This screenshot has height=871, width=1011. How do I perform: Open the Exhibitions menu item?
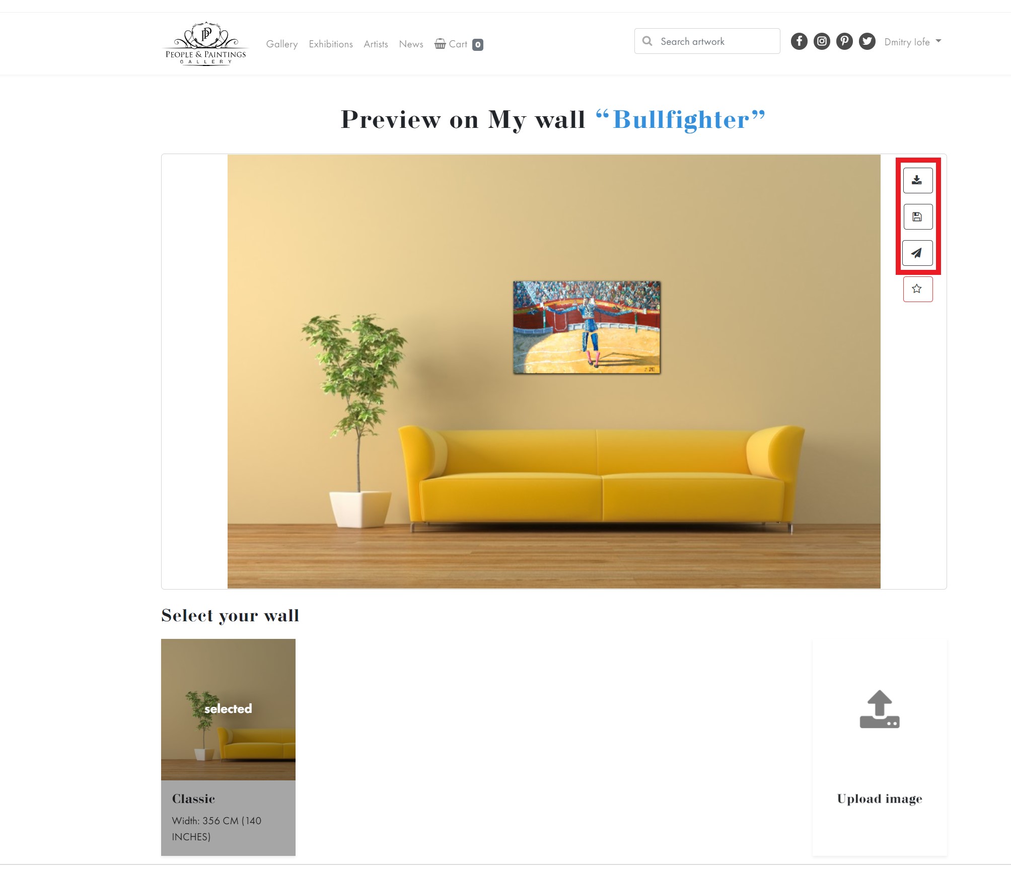[x=331, y=44]
